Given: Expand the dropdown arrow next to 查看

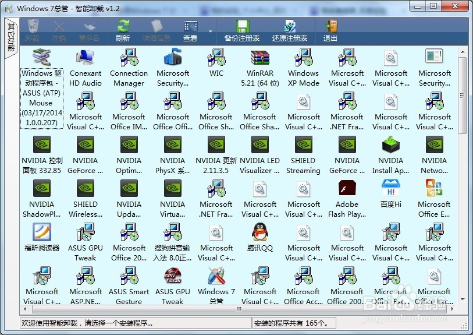Looking at the screenshot, I should click(x=210, y=31).
